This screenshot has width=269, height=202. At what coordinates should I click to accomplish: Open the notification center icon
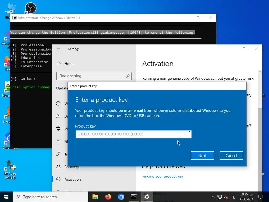point(260,197)
